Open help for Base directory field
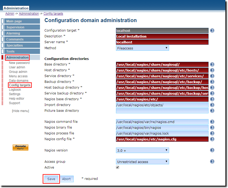 click(x=212, y=64)
